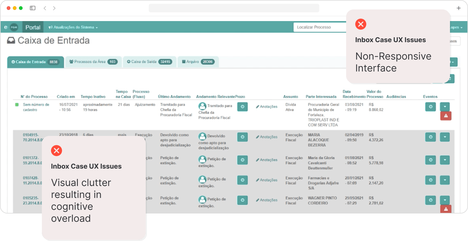
Task: Switch to the 'Arquivo' tab
Action: [198, 62]
